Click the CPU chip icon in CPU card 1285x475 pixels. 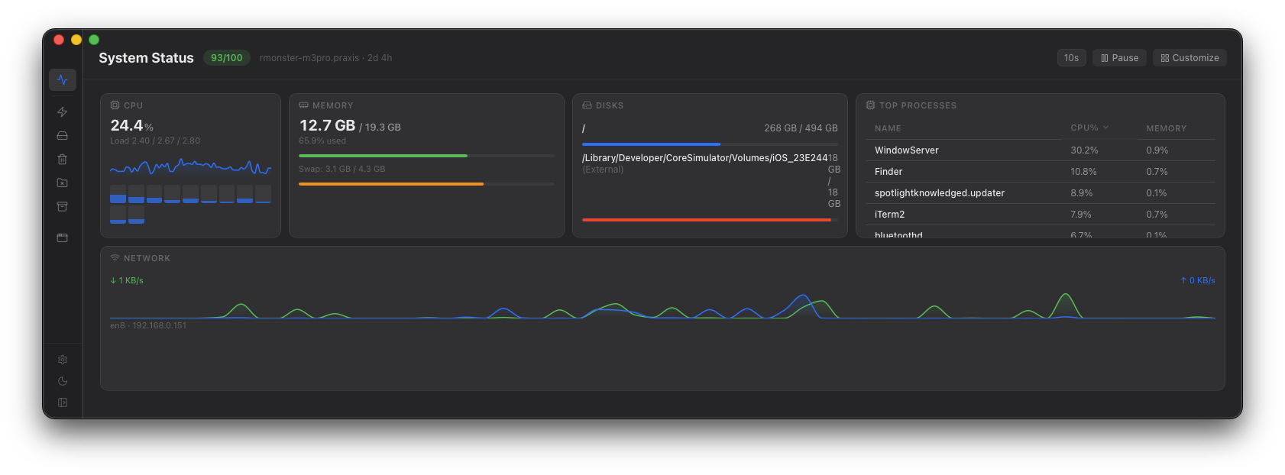point(115,105)
